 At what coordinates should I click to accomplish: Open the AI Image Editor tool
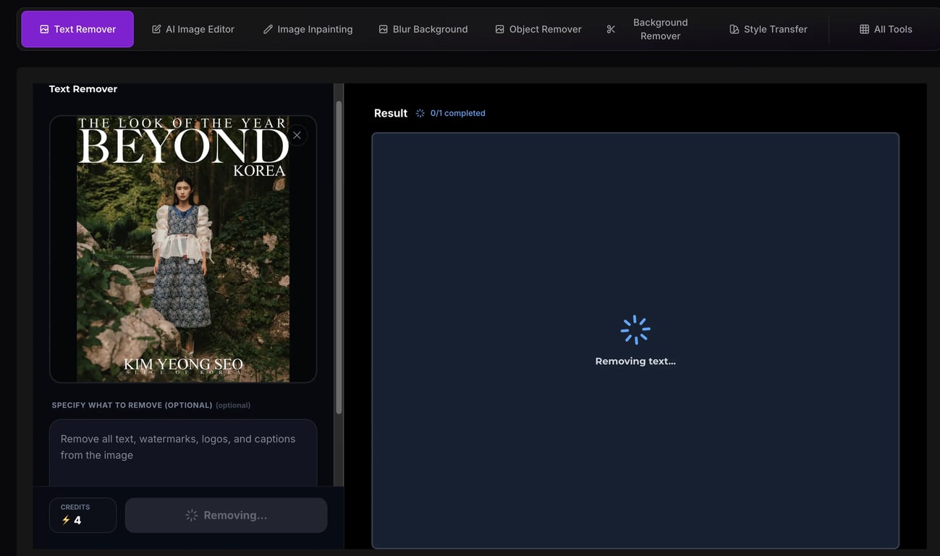[193, 29]
